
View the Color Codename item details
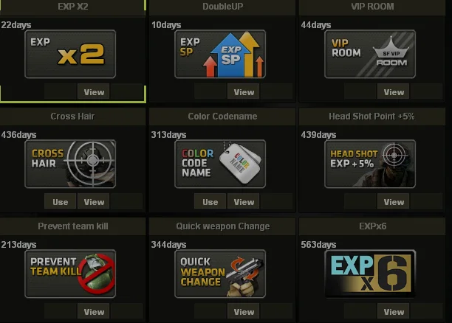(x=244, y=201)
